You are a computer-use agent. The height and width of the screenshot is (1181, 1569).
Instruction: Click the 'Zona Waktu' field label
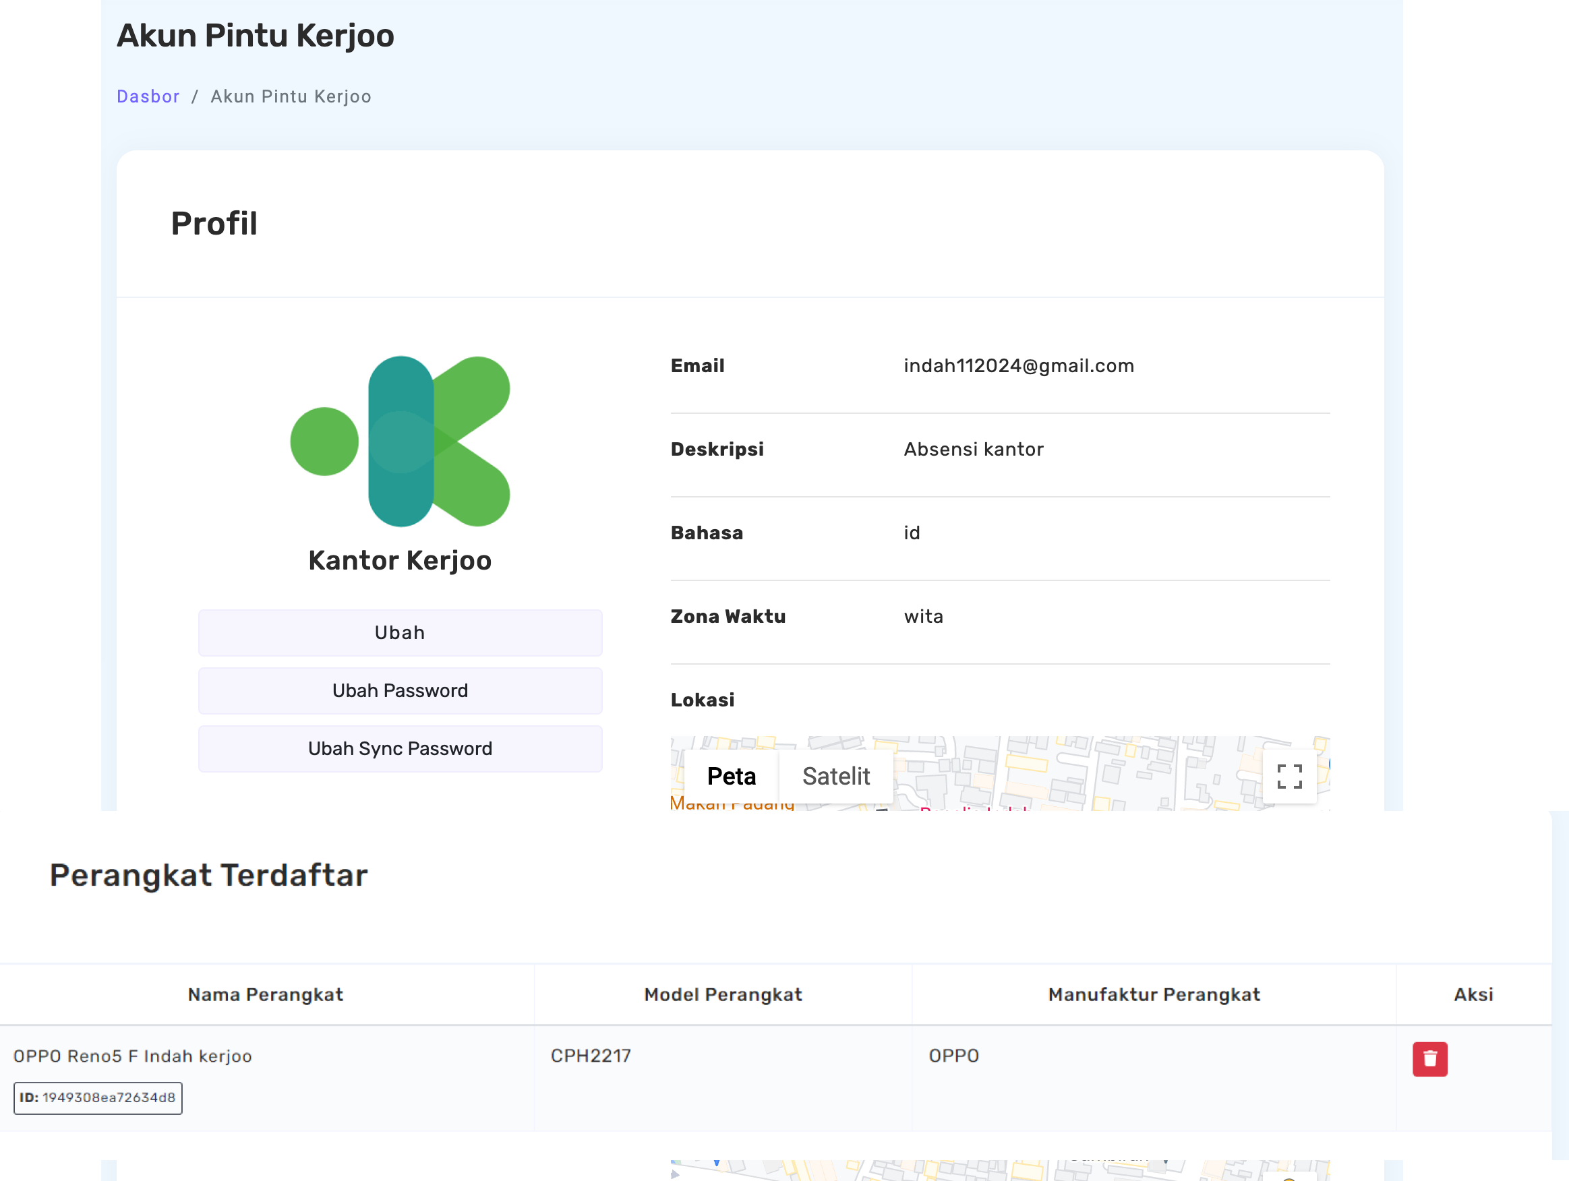coord(728,616)
